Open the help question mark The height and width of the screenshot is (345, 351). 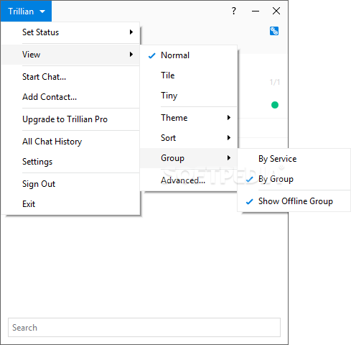234,11
